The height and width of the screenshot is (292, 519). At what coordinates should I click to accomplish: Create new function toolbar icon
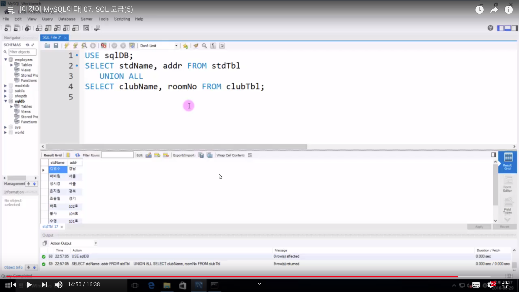[75, 28]
